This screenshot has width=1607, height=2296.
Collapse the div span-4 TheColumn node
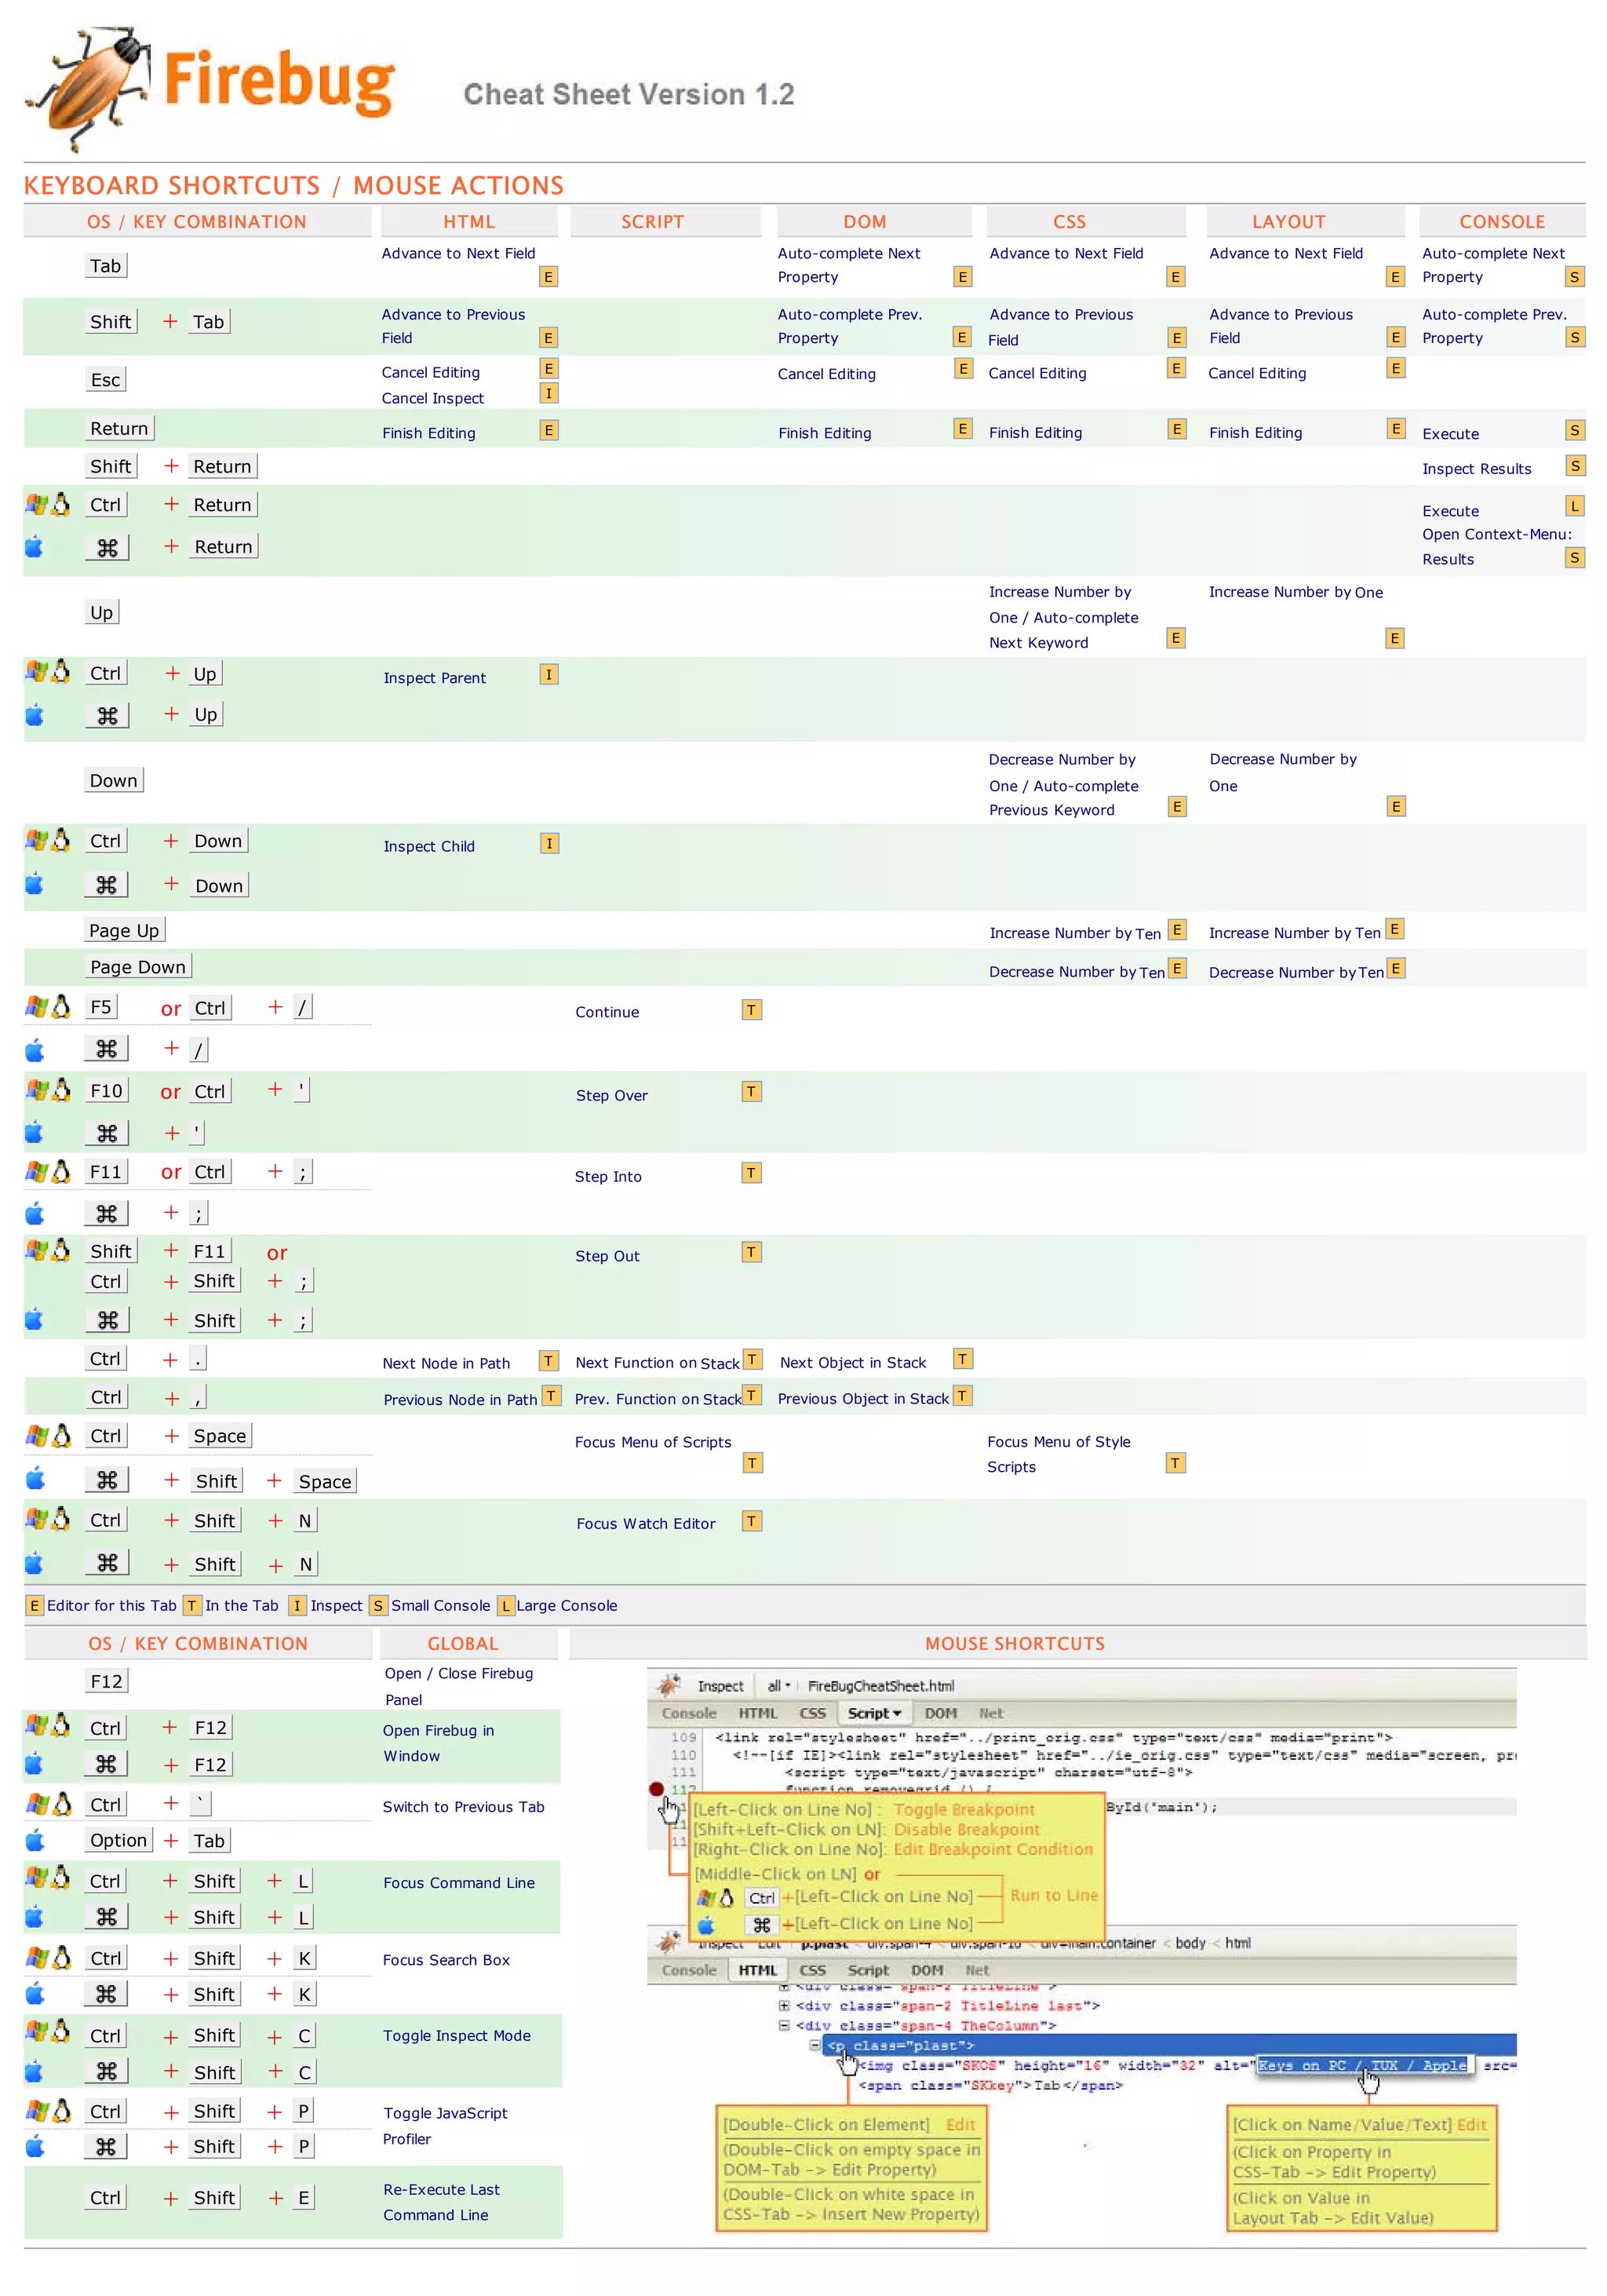click(785, 2026)
